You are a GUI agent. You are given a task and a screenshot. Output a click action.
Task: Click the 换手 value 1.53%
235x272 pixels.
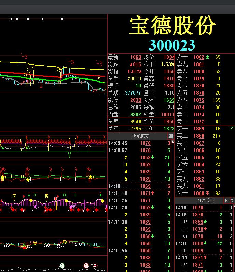point(168,65)
